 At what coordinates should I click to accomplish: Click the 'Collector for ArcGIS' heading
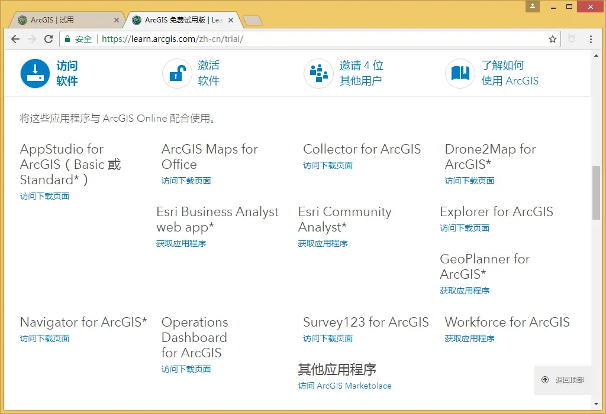tap(362, 149)
